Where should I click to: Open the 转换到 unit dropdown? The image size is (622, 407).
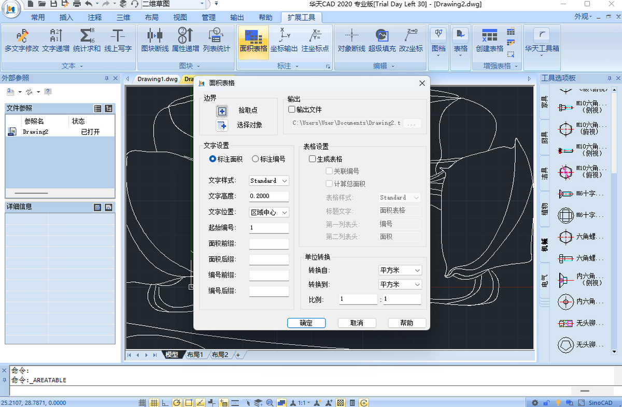click(400, 284)
